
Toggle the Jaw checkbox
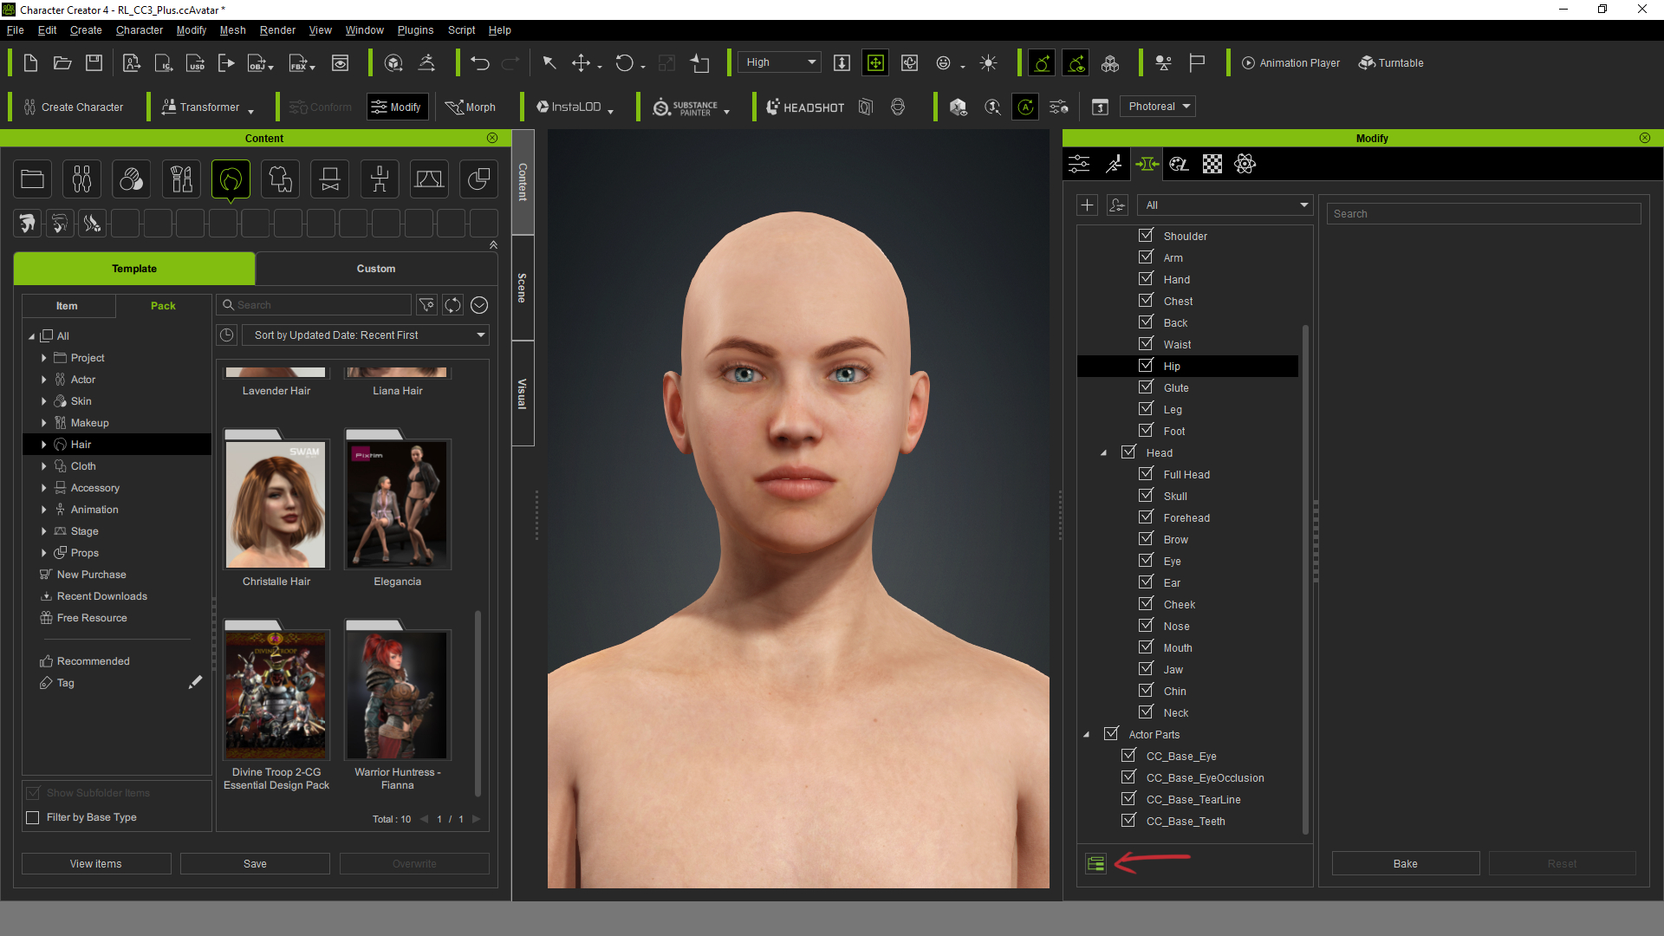tap(1146, 668)
